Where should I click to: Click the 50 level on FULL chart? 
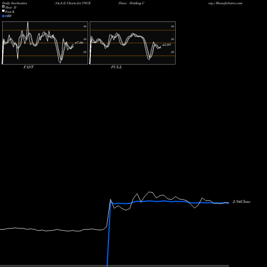(x=172, y=39)
